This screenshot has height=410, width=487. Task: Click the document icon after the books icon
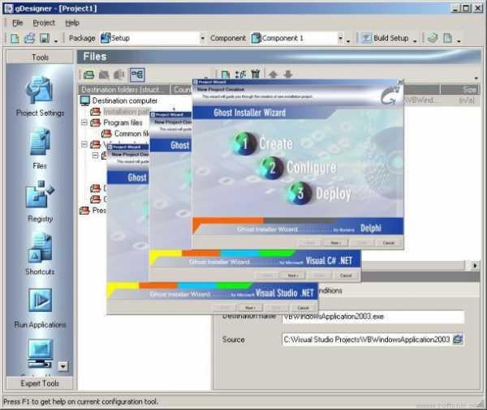click(x=447, y=38)
